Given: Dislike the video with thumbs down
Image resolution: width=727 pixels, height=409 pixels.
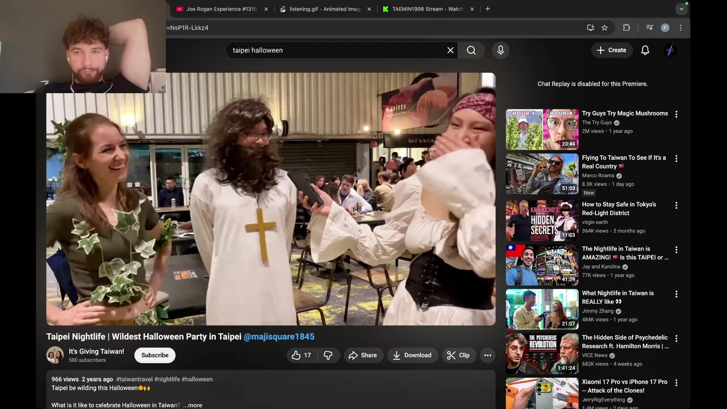Looking at the screenshot, I should point(328,355).
